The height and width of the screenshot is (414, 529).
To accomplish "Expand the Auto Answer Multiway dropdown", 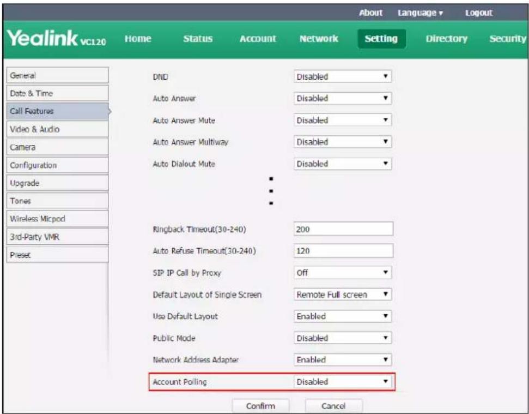I will coord(343,142).
